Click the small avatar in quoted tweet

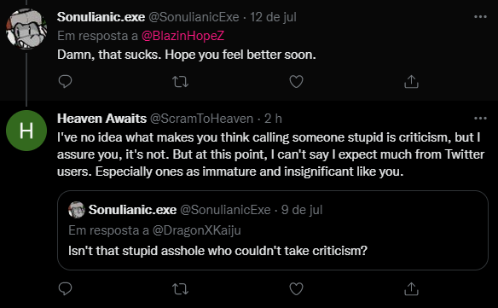(x=77, y=210)
